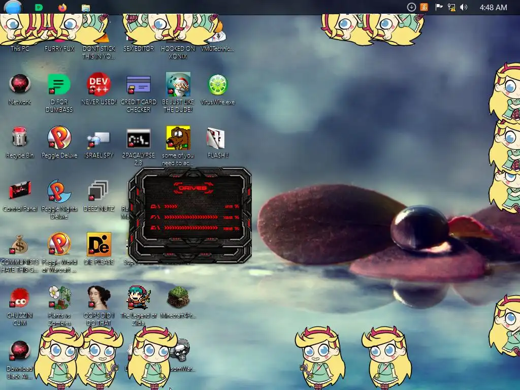Open the Action Center flag icon

click(x=439, y=7)
